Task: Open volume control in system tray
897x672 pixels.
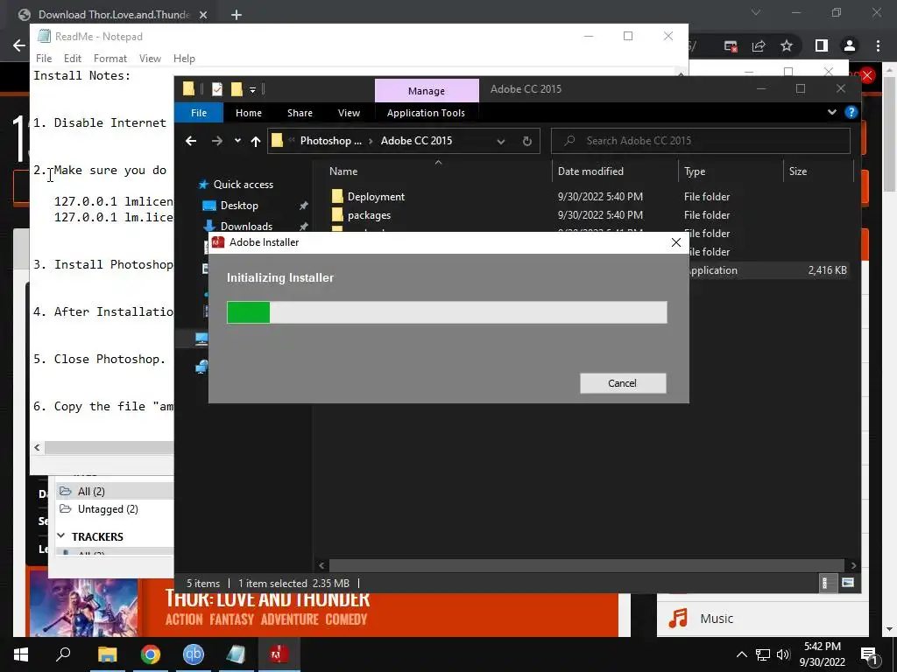Action: [783, 654]
